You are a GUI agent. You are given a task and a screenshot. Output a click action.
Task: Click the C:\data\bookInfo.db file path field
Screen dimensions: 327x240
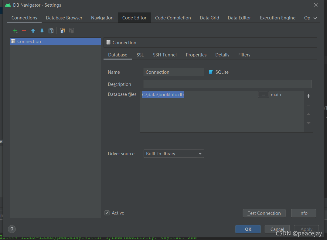[199, 95]
